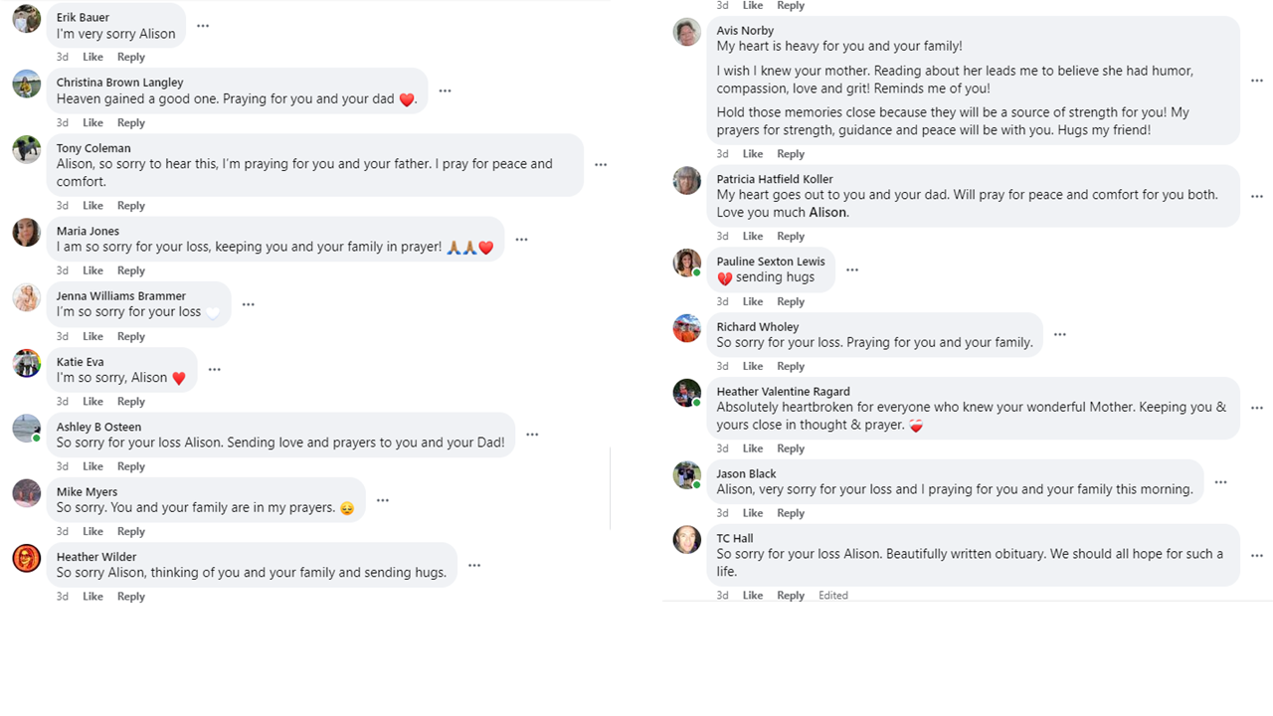Like Patricia Hatfield Koller's comment
Screen dimensions: 1273x716
pos(753,237)
